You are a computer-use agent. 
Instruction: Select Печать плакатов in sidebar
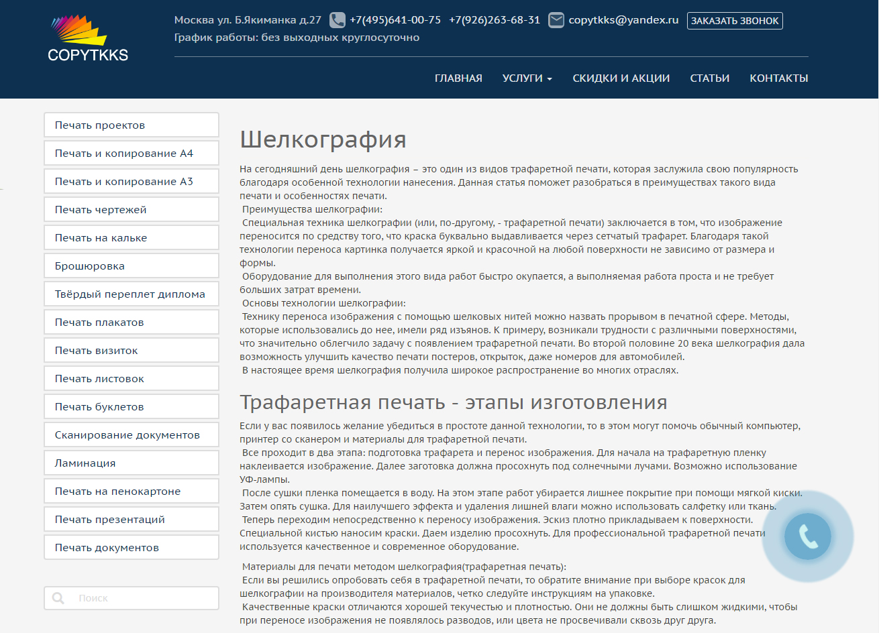pos(132,323)
